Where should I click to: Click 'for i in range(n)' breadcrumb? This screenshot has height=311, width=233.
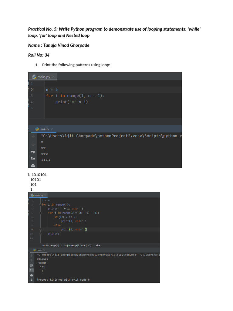pos(50,245)
